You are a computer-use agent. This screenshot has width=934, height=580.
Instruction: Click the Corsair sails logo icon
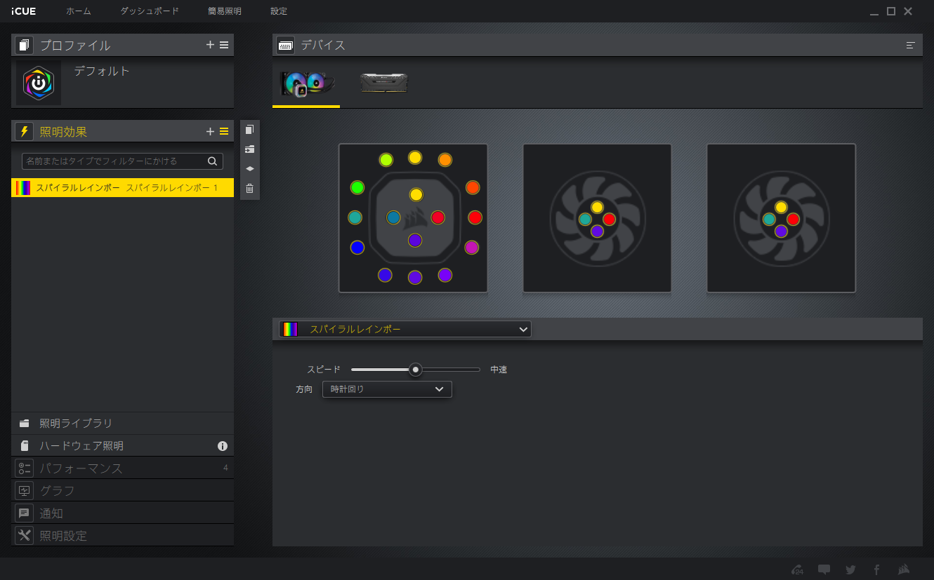click(905, 569)
